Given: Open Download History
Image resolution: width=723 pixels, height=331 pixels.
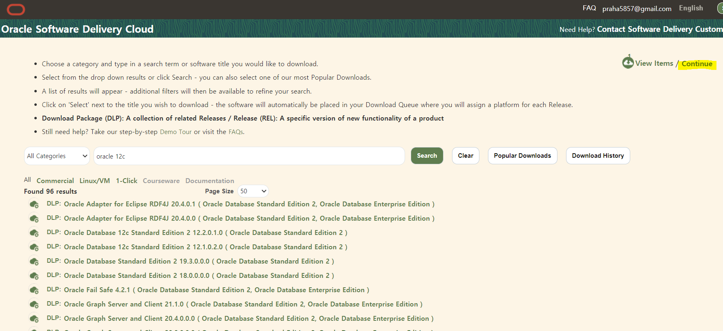Looking at the screenshot, I should [598, 156].
